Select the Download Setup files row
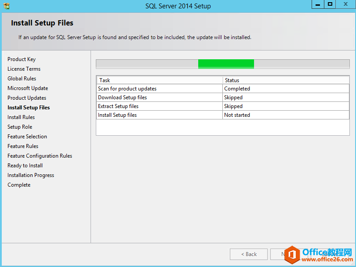The height and width of the screenshot is (267, 356). point(223,97)
